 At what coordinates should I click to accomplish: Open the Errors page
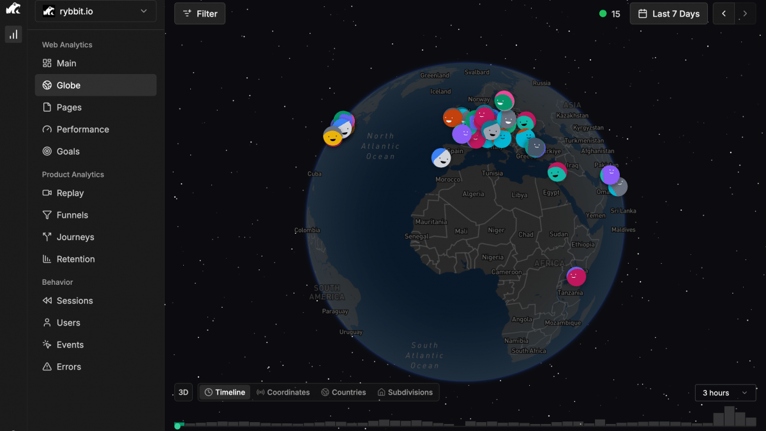69,367
